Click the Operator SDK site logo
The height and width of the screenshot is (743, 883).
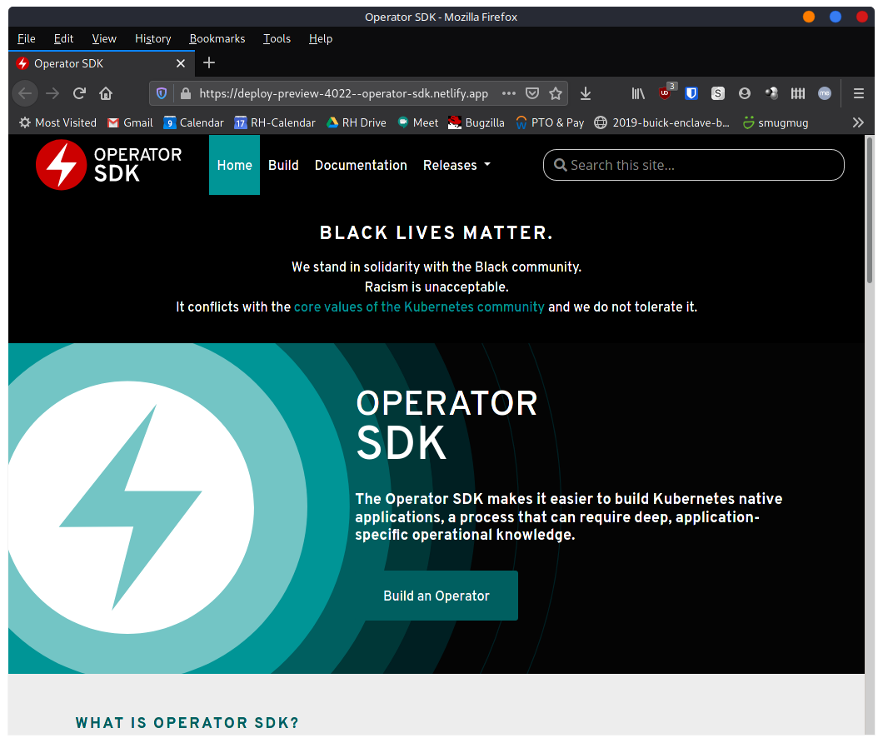coord(108,164)
